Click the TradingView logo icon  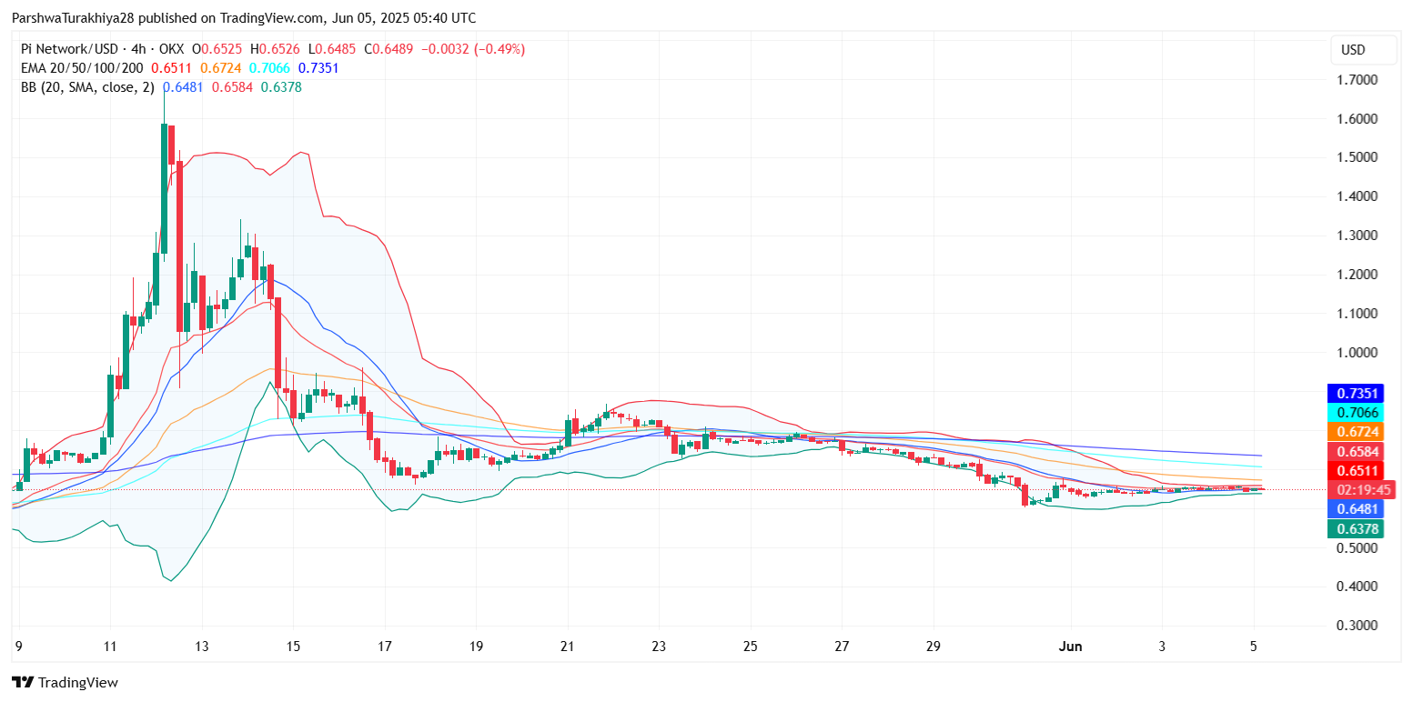23,682
